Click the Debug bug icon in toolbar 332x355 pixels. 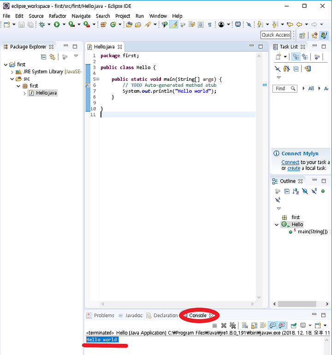tap(42, 24)
